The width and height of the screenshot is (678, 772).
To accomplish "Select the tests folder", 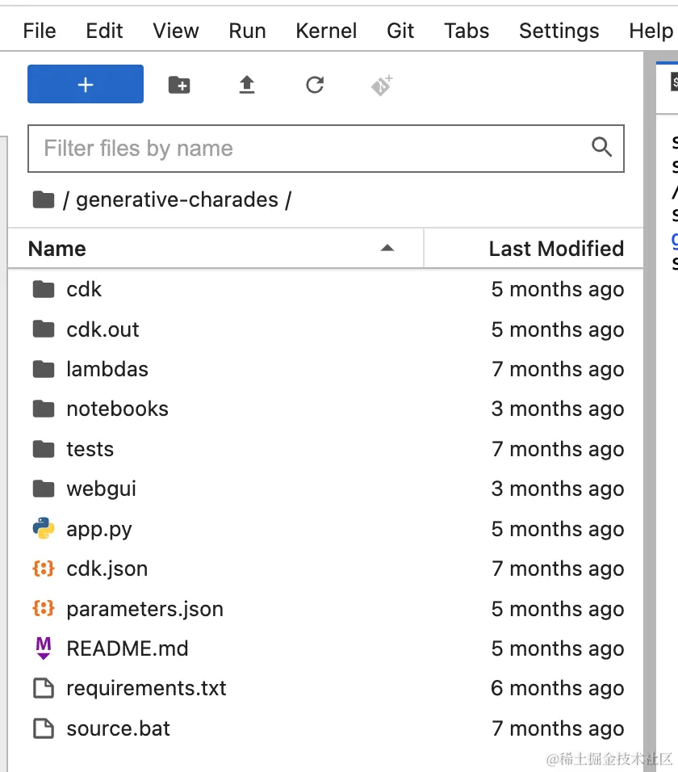I will click(326, 449).
